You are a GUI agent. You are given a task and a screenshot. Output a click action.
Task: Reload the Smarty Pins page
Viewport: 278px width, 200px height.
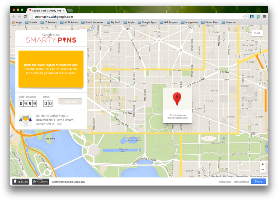coord(25,17)
